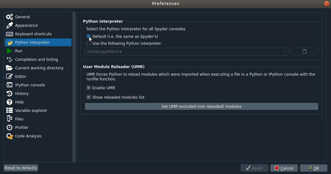Select the Python interpreter section label
This screenshot has height=174, width=331.
(x=32, y=43)
